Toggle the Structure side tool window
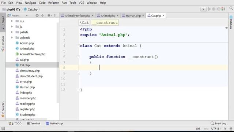The height and width of the screenshot is (132, 234). pyautogui.click(x=3, y=43)
